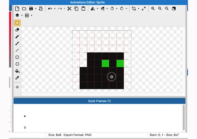197x139 pixels.
Task: Cut the selection with the scissors icon
Action: 69,9
